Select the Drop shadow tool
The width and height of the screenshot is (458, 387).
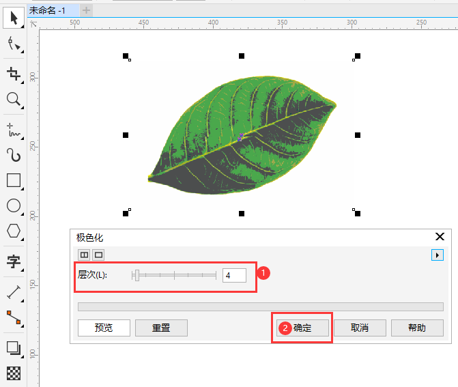click(x=14, y=348)
